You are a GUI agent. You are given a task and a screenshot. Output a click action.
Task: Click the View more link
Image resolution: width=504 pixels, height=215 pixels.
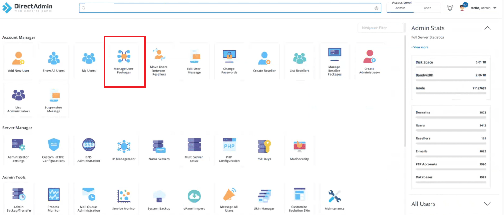[x=421, y=47]
